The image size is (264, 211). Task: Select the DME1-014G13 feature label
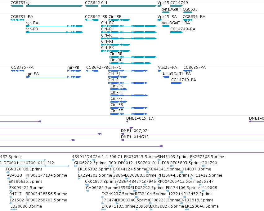(135, 137)
